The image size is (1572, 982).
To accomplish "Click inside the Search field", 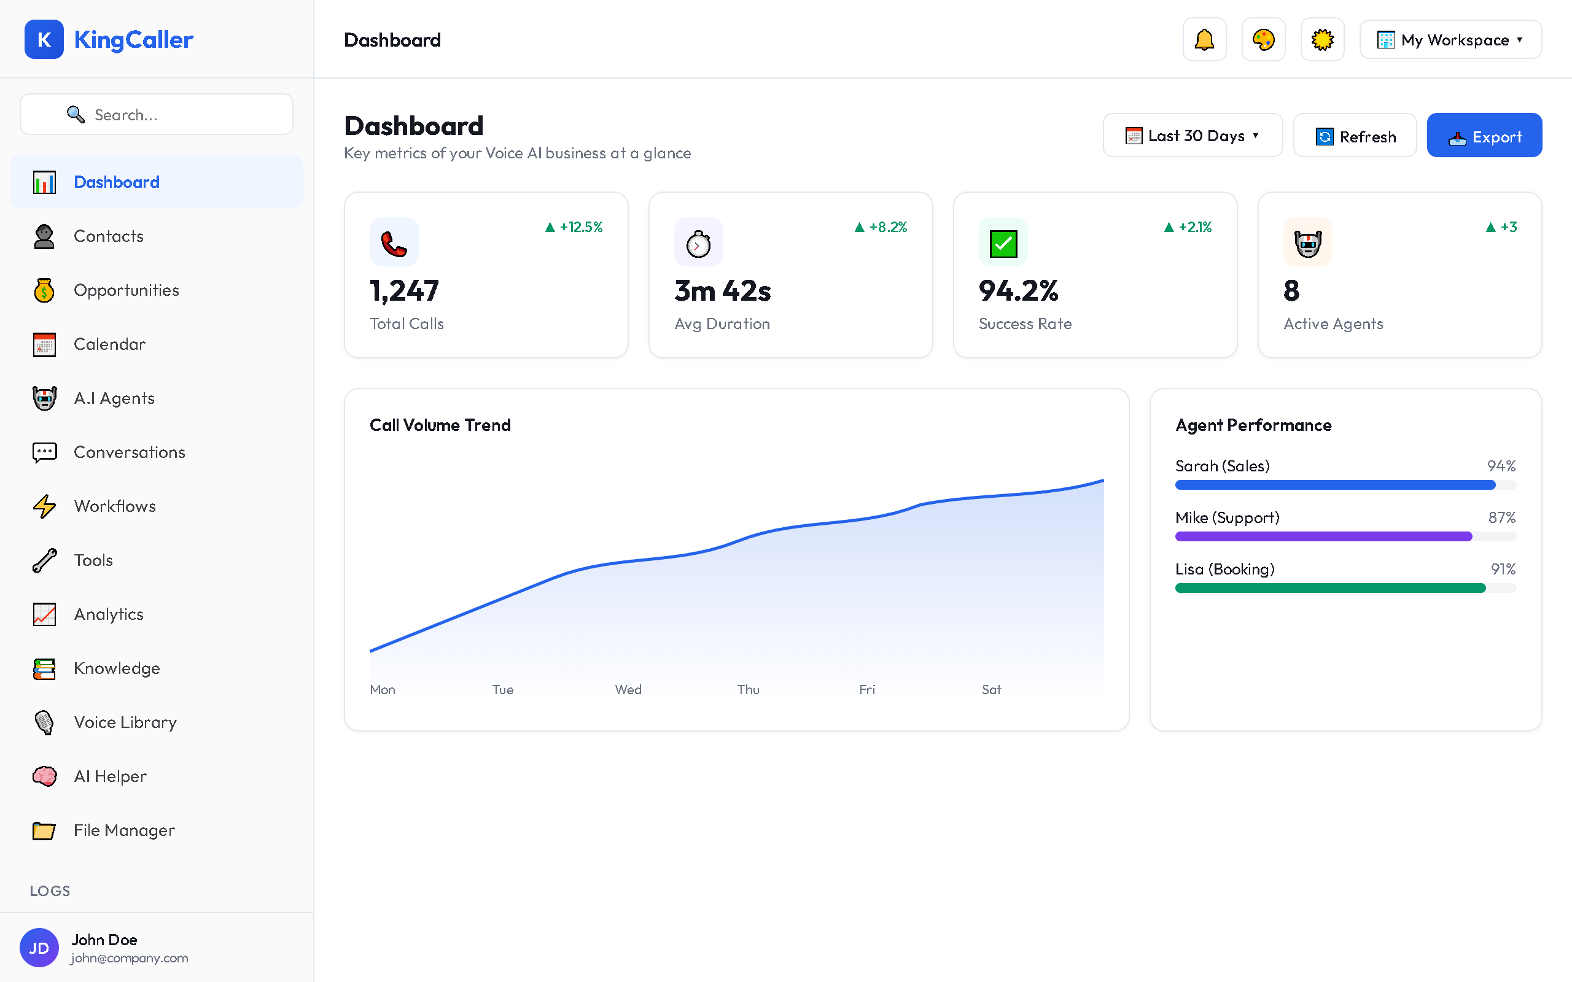I will [156, 114].
